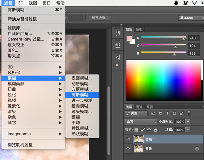This screenshot has width=204, height=160.
Task: Select 浏览联机滤镜... menu entry
Action: pos(22,145)
